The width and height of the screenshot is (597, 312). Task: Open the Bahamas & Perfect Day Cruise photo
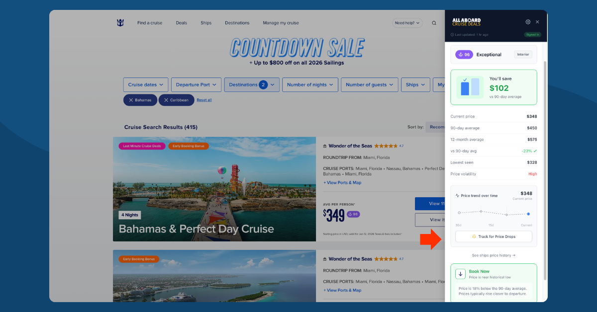pos(214,189)
